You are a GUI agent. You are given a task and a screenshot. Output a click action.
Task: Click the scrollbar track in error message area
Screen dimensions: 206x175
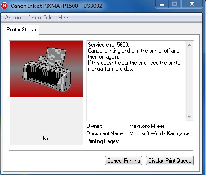(189, 81)
